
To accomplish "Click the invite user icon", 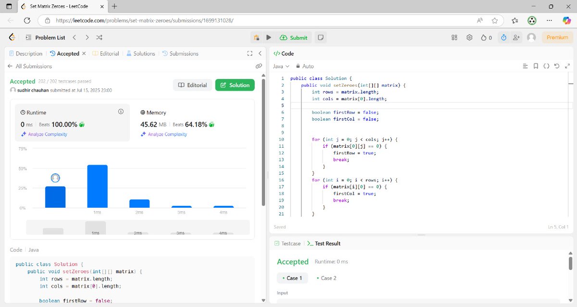I will [516, 38].
